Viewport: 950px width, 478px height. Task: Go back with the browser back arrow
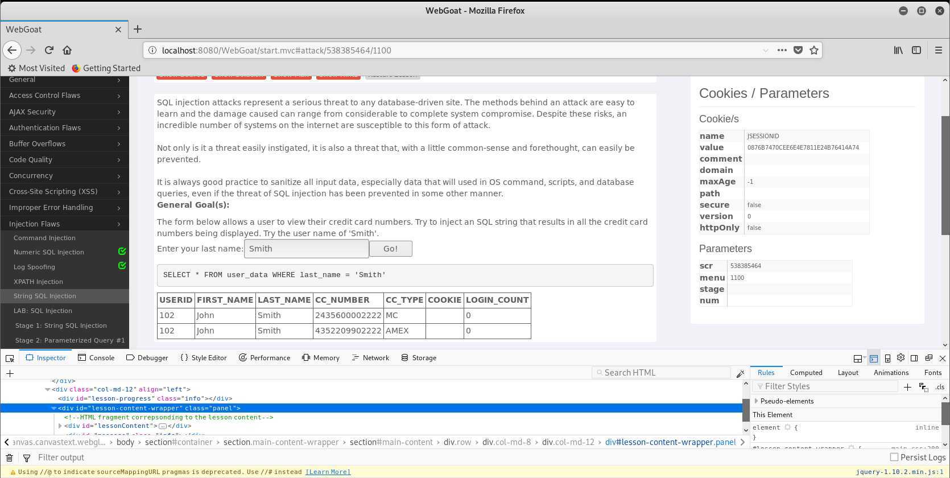[12, 50]
